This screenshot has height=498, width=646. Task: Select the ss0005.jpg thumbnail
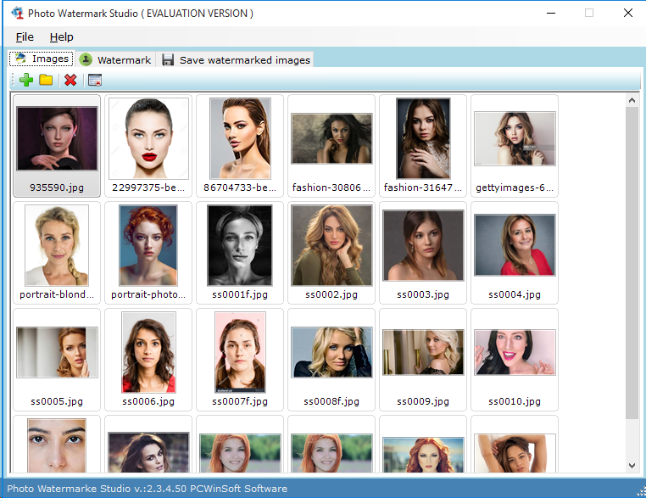57,360
